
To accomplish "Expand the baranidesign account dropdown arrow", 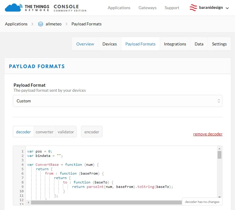I will coord(227,8).
